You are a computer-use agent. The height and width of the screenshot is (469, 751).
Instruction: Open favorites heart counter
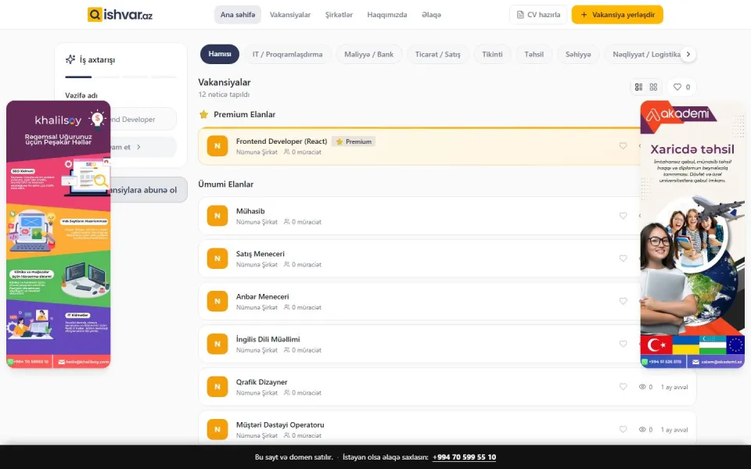pyautogui.click(x=681, y=87)
